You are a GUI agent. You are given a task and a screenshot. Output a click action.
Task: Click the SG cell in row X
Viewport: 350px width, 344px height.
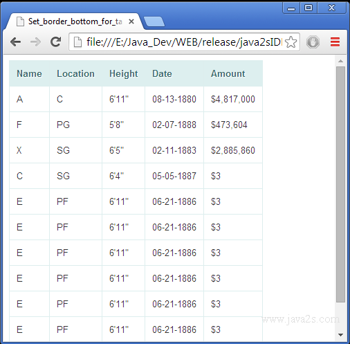click(x=75, y=150)
